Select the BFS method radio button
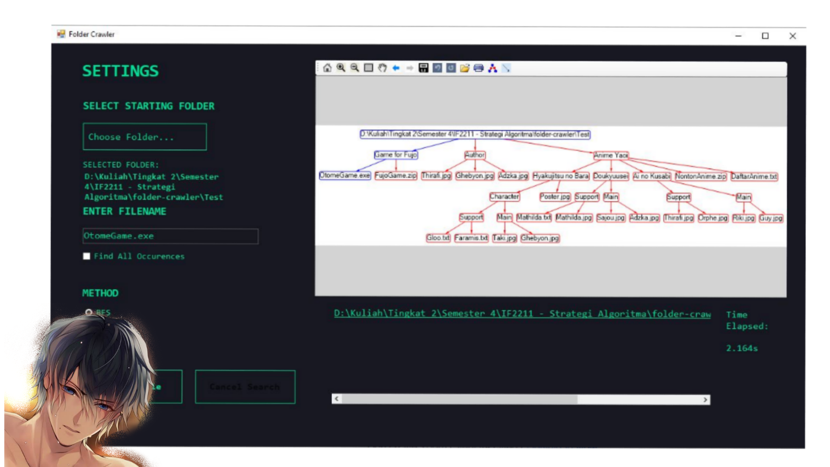830x467 pixels. coord(89,312)
